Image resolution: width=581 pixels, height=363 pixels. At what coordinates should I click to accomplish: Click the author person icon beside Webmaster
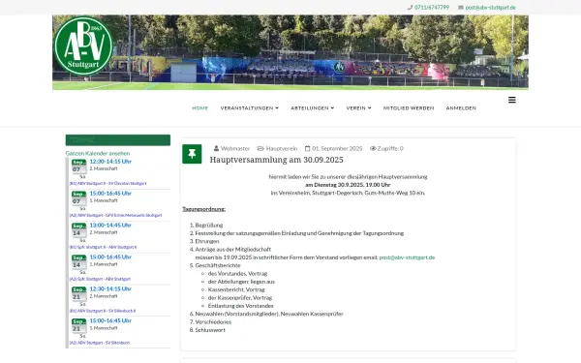click(x=216, y=148)
